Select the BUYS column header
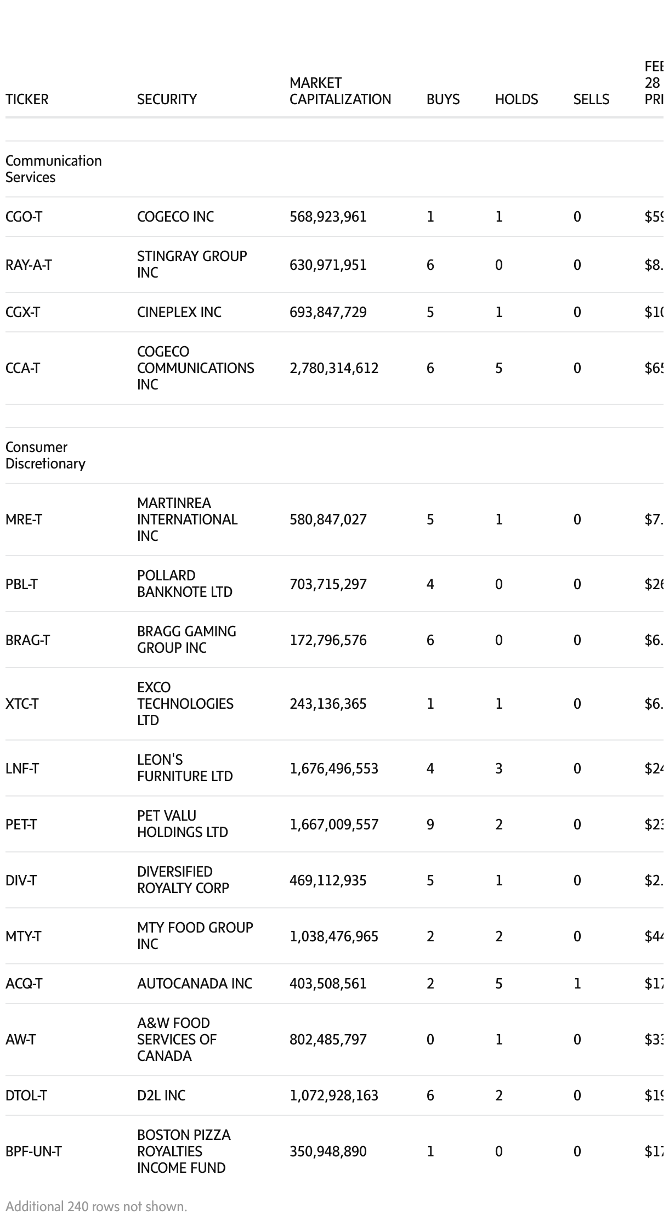The height and width of the screenshot is (1220, 669). [443, 99]
